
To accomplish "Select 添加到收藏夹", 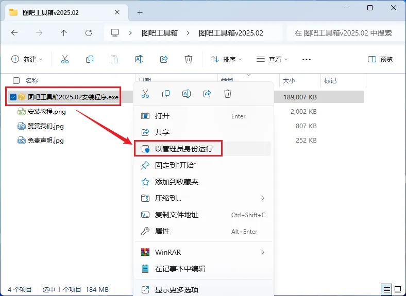I will click(x=203, y=182).
